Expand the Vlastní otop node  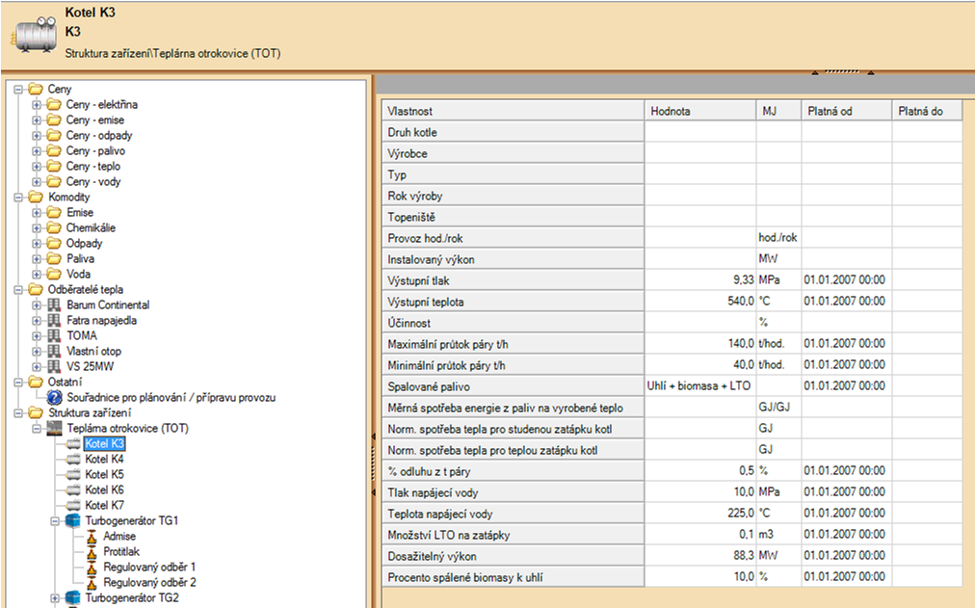click(36, 351)
